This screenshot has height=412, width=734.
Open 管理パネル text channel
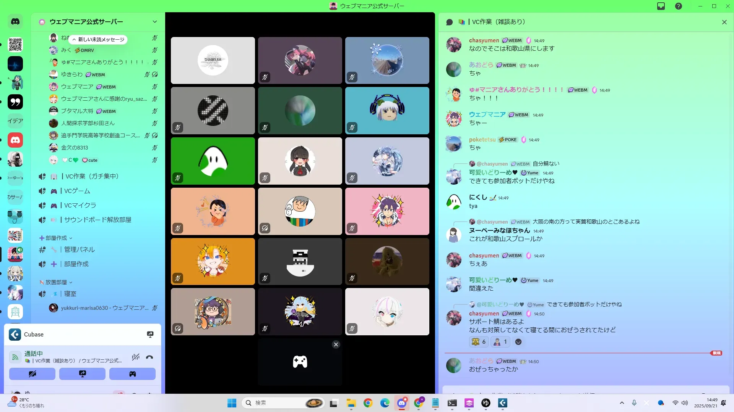[79, 249]
